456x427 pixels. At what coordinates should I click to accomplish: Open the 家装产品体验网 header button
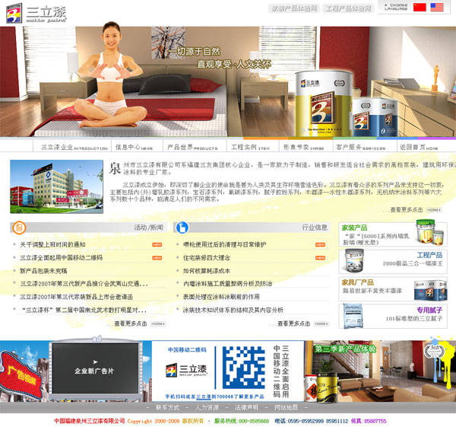tap(294, 8)
